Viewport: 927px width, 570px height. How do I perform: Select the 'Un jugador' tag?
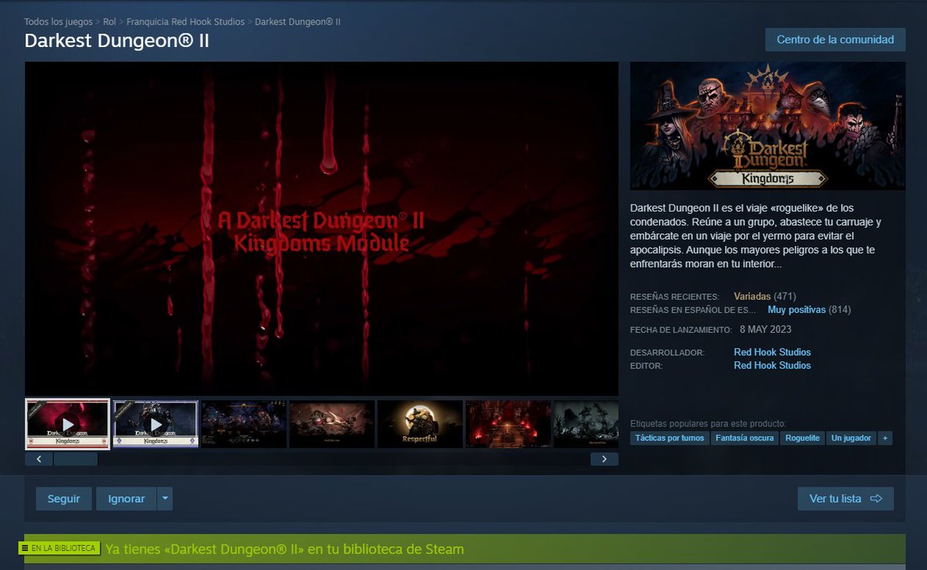[851, 438]
